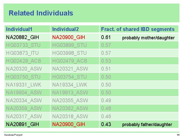This screenshot has height=137, width=183.
Task: Click 'probably mother/daughter' annotation
Action: (x=148, y=38)
